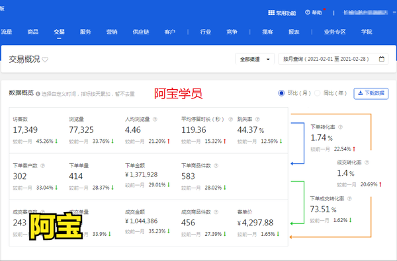This screenshot has height=261, width=397.
Task: Click the 成交金额 value ¥1,044,386
Action: click(142, 221)
